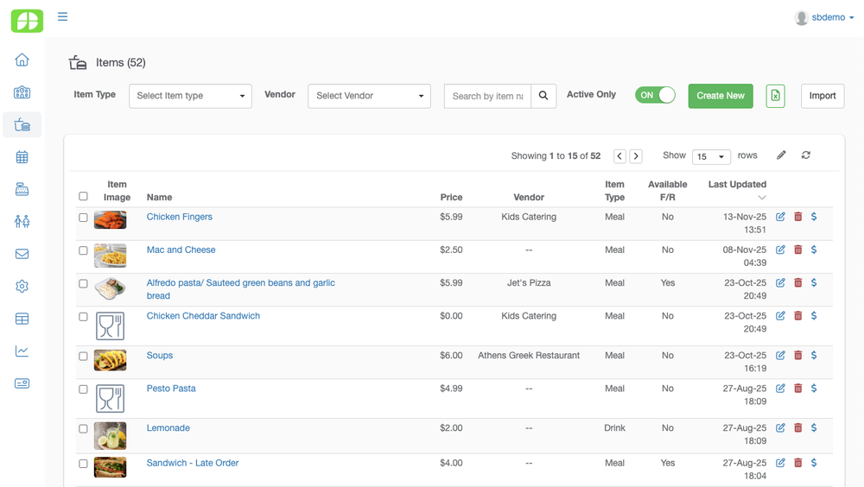Delete the Mac and Cheese item
This screenshot has width=864, height=487.
tap(797, 250)
